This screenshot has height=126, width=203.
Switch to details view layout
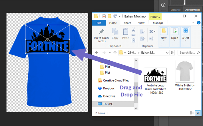point(192,113)
